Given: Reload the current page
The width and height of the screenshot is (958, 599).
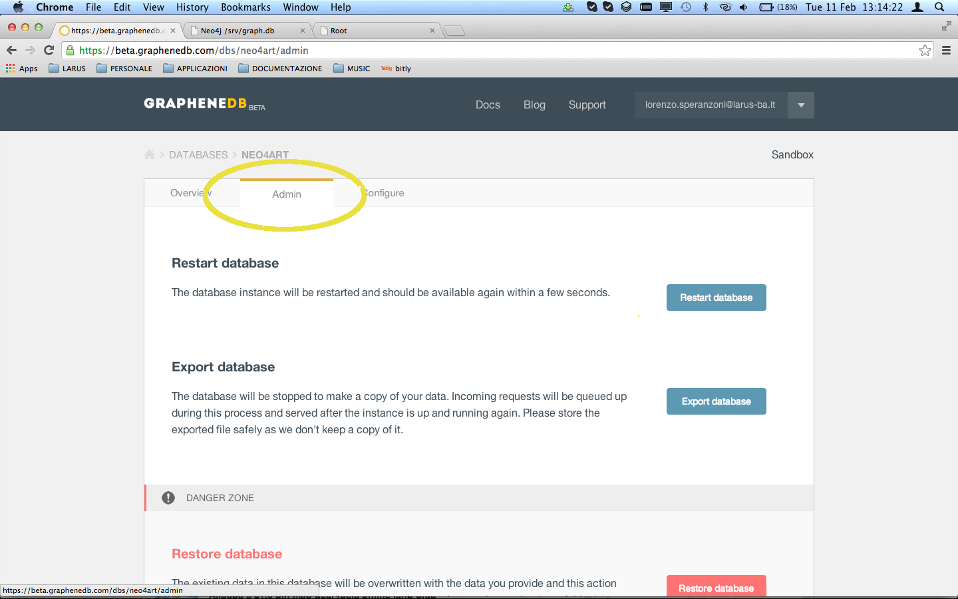Looking at the screenshot, I should 49,50.
